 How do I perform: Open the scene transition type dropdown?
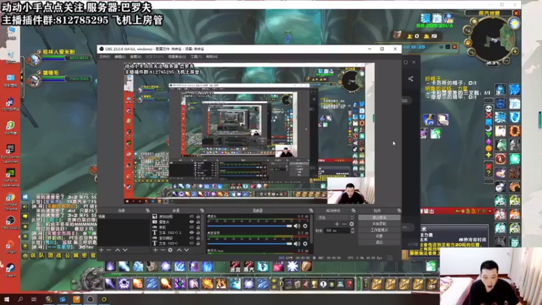coord(335,218)
